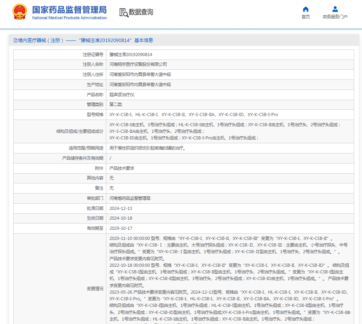
Task: Click the NMPA national emblem logo
Action: click(x=19, y=12)
